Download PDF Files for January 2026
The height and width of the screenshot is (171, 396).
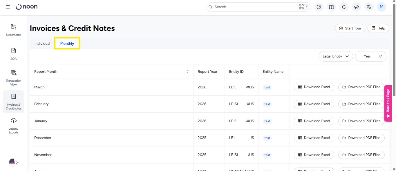(x=361, y=121)
